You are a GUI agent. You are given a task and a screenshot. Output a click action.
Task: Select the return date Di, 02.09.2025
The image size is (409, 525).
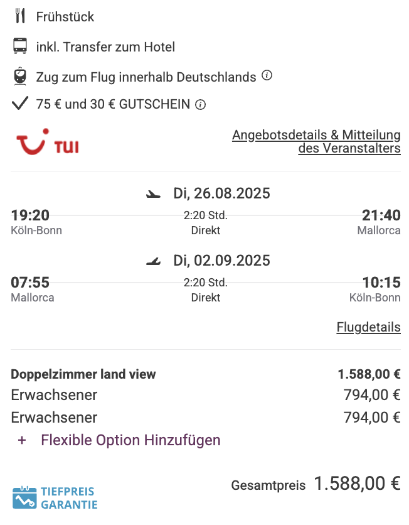pyautogui.click(x=221, y=261)
